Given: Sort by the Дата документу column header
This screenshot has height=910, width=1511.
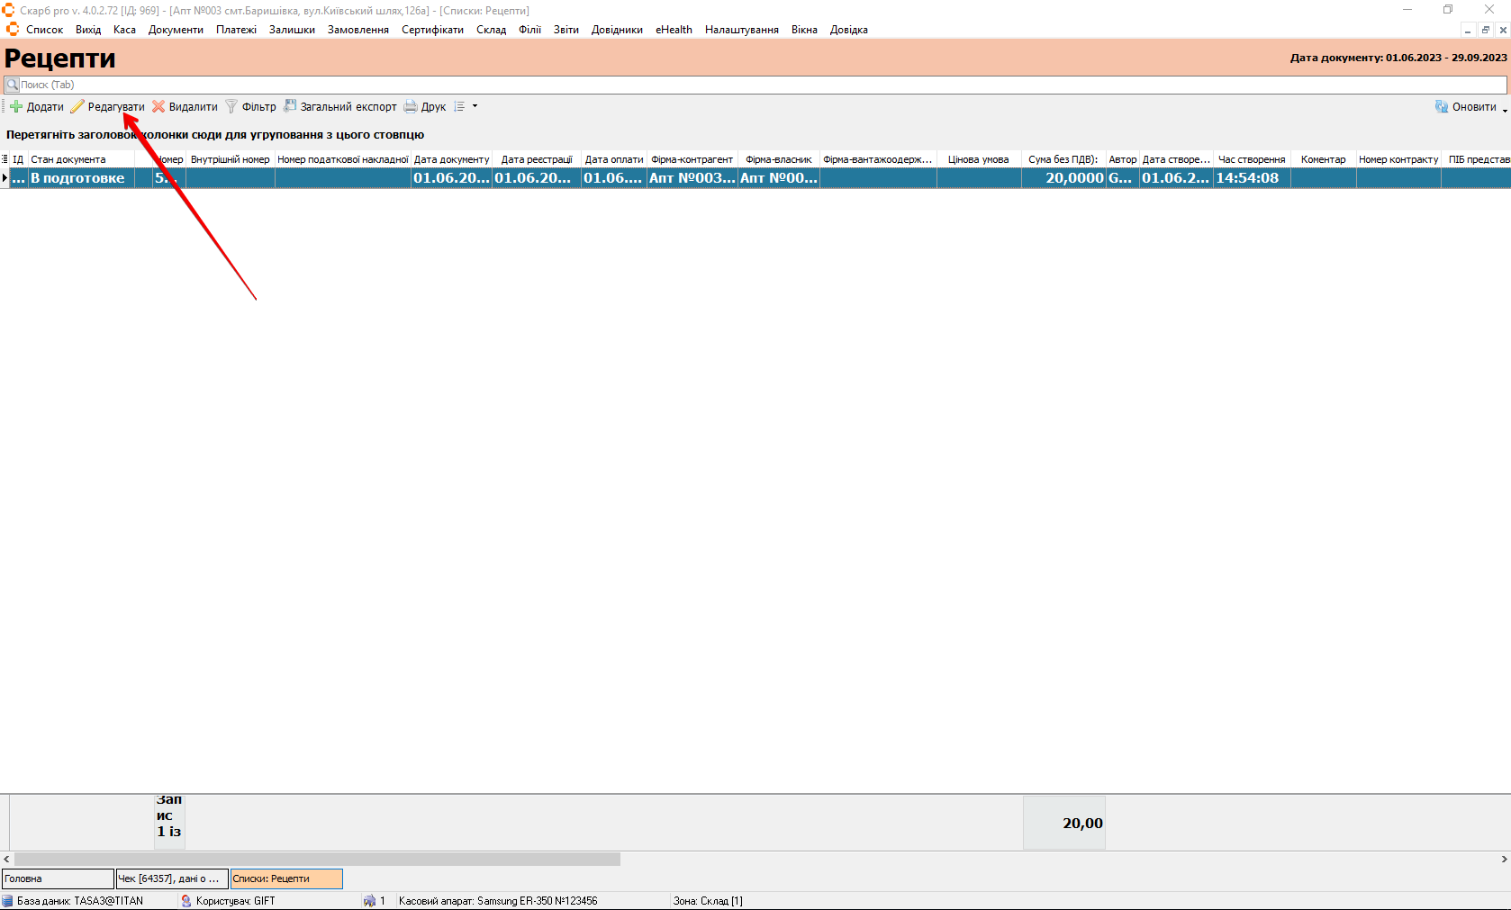Looking at the screenshot, I should click(451, 159).
